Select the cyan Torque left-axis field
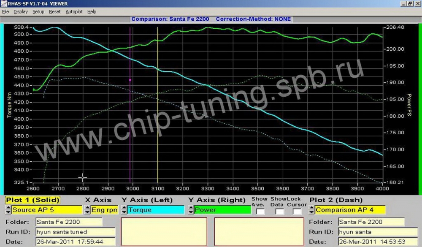 pyautogui.click(x=156, y=210)
